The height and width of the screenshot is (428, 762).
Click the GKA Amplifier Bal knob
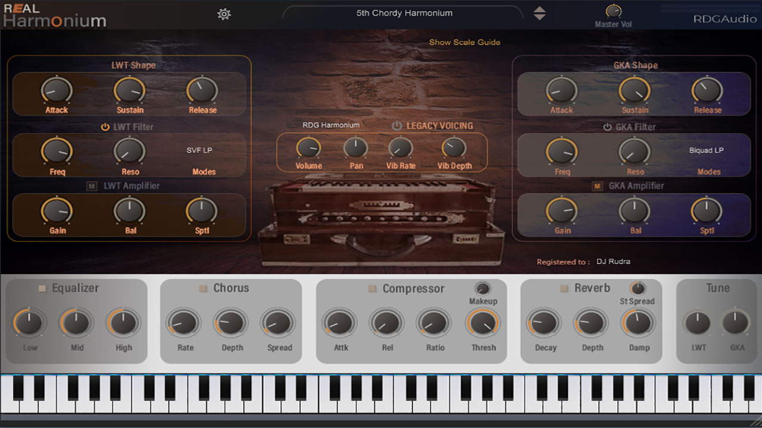pos(635,211)
